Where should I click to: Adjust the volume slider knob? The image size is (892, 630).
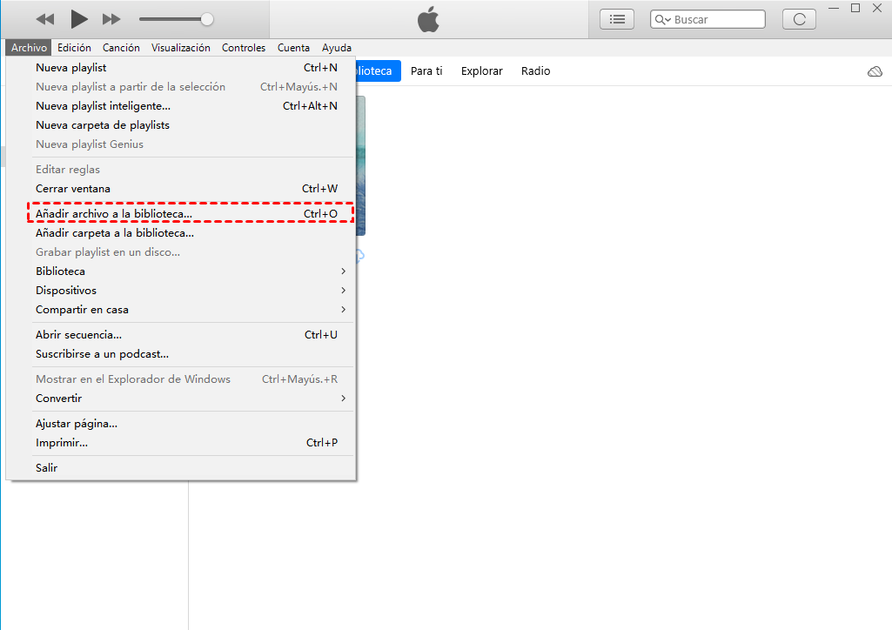tap(207, 19)
